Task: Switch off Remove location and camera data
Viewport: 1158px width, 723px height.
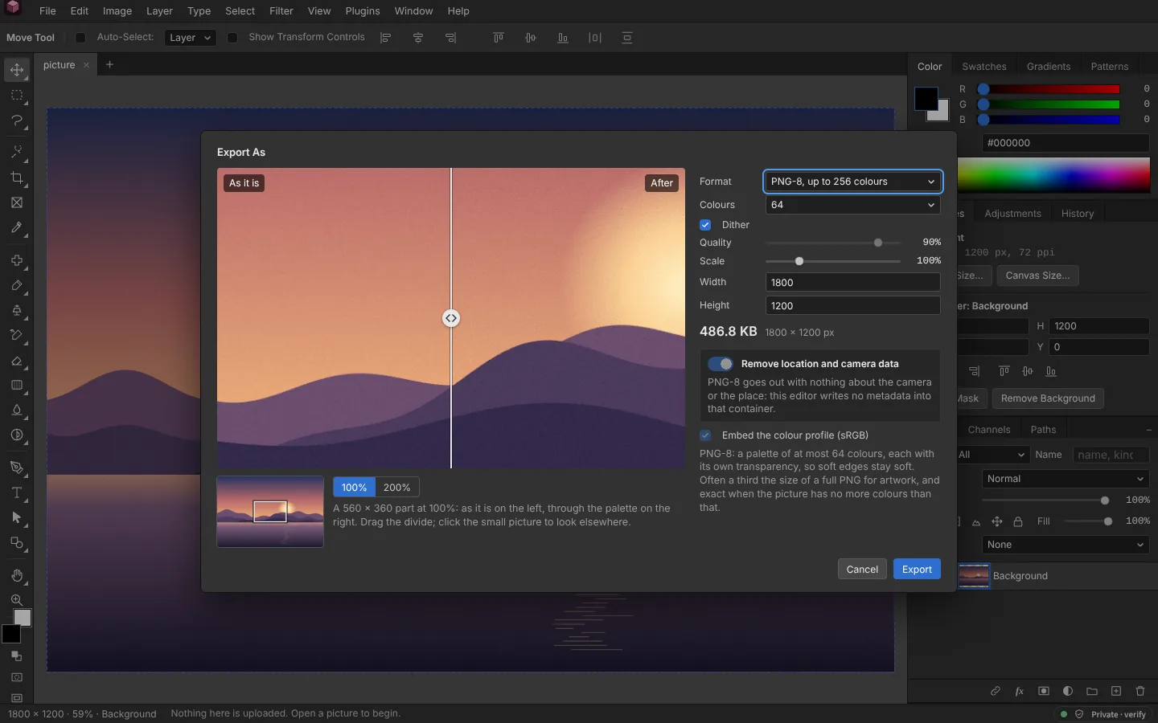Action: (721, 364)
